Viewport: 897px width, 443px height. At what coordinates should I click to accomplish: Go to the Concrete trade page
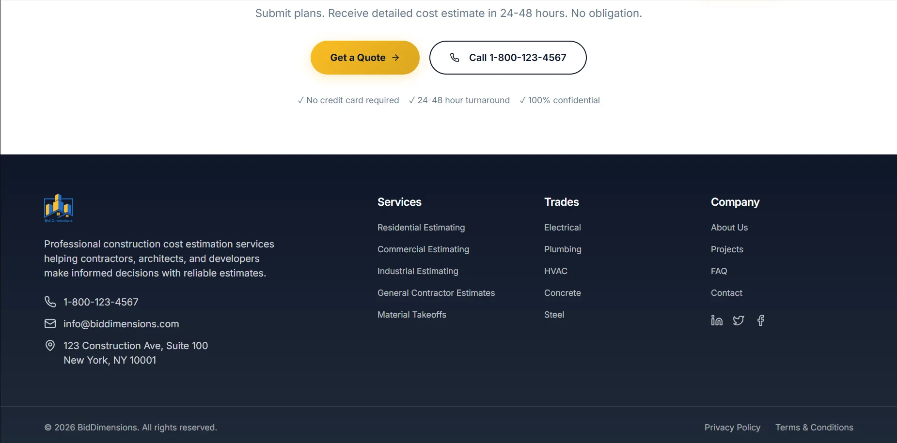pyautogui.click(x=562, y=293)
